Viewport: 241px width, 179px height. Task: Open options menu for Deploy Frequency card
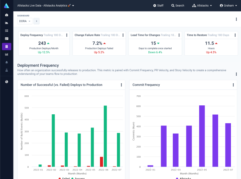67,35
